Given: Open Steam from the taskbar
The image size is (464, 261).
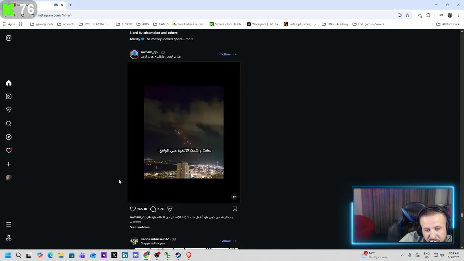Looking at the screenshot, I should pyautogui.click(x=178, y=255).
